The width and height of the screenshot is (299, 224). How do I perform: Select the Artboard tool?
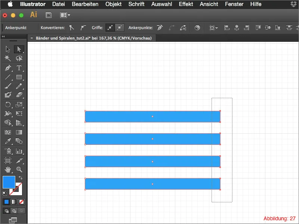click(x=8, y=161)
